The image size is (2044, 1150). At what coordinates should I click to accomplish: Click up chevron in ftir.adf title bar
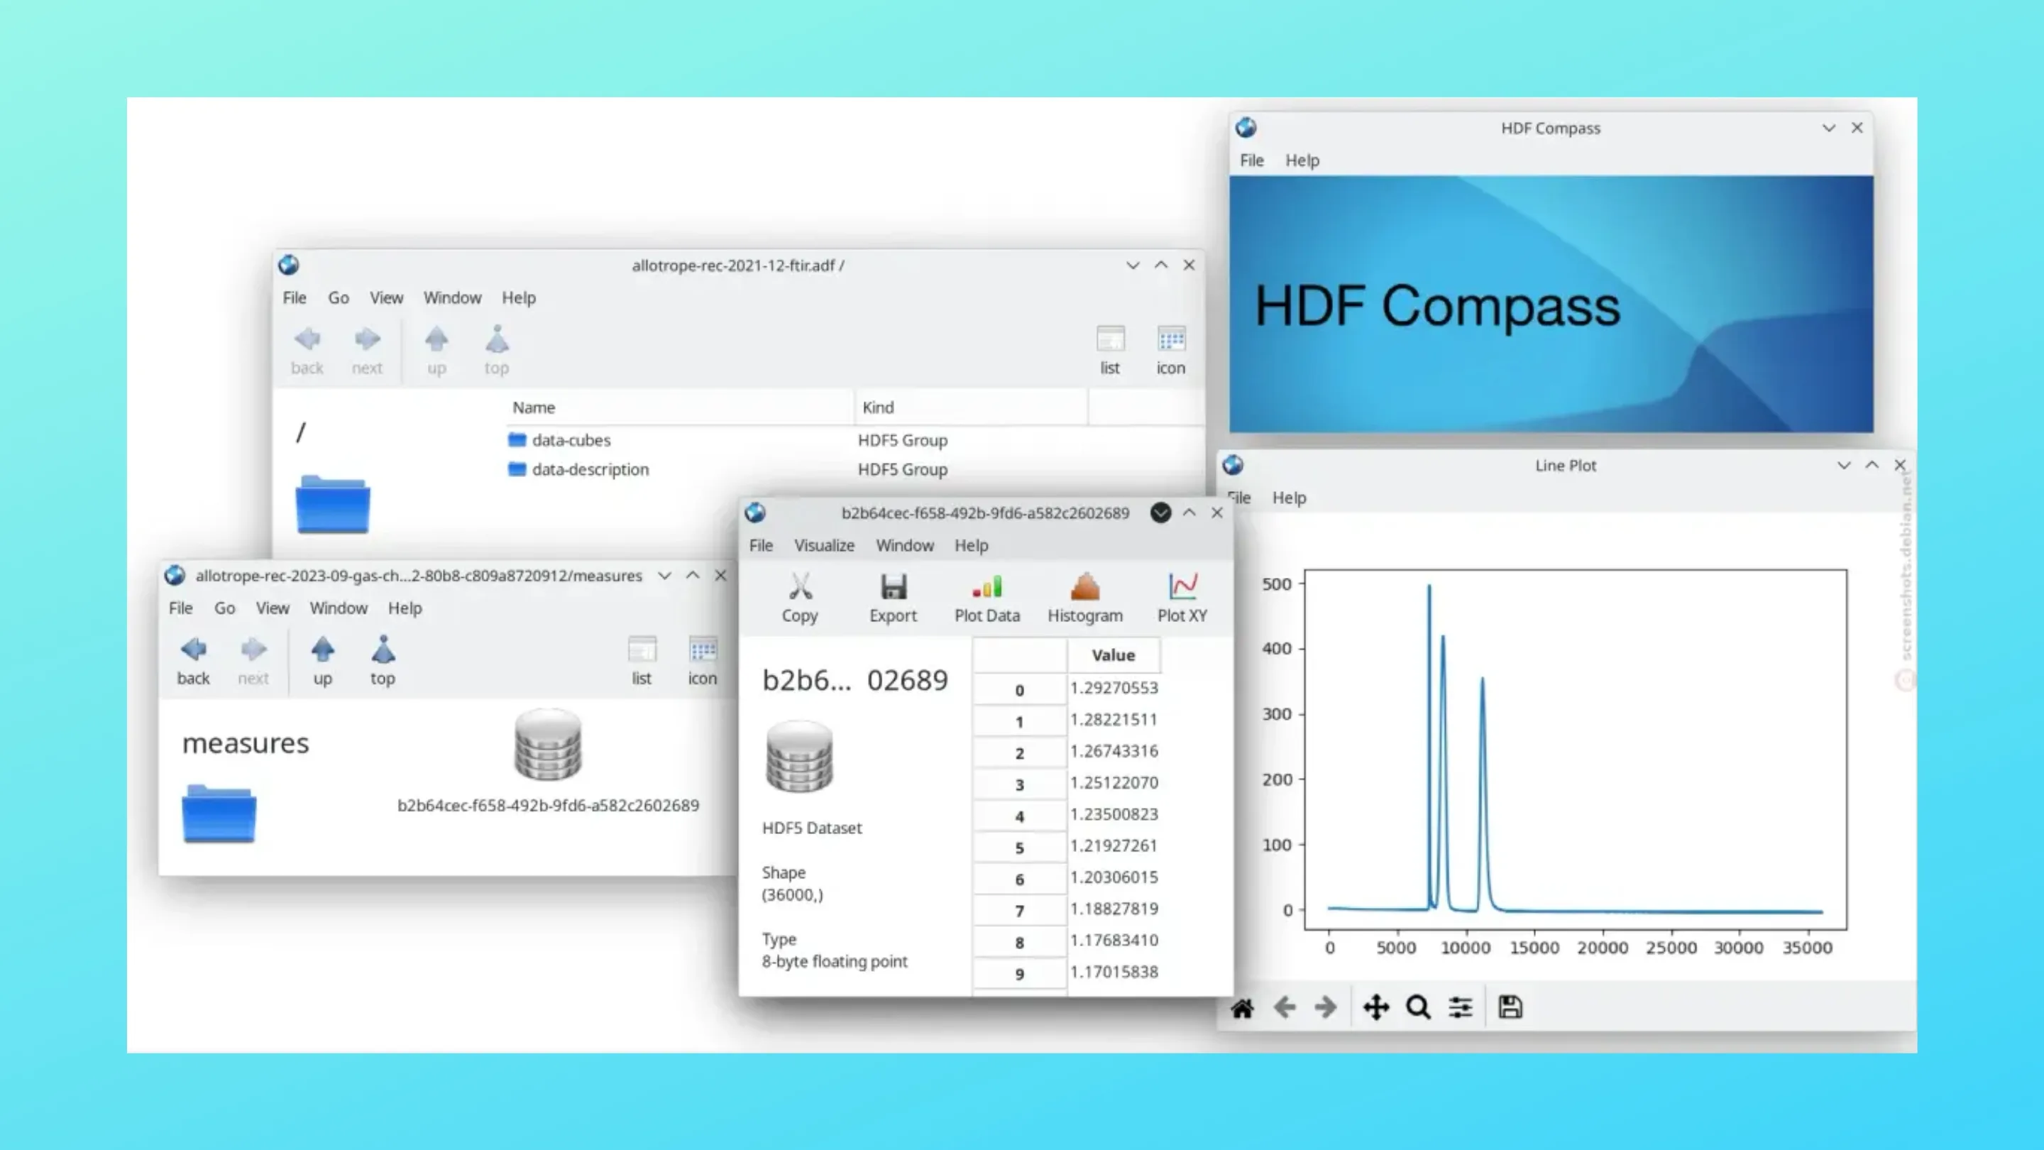pyautogui.click(x=1161, y=265)
